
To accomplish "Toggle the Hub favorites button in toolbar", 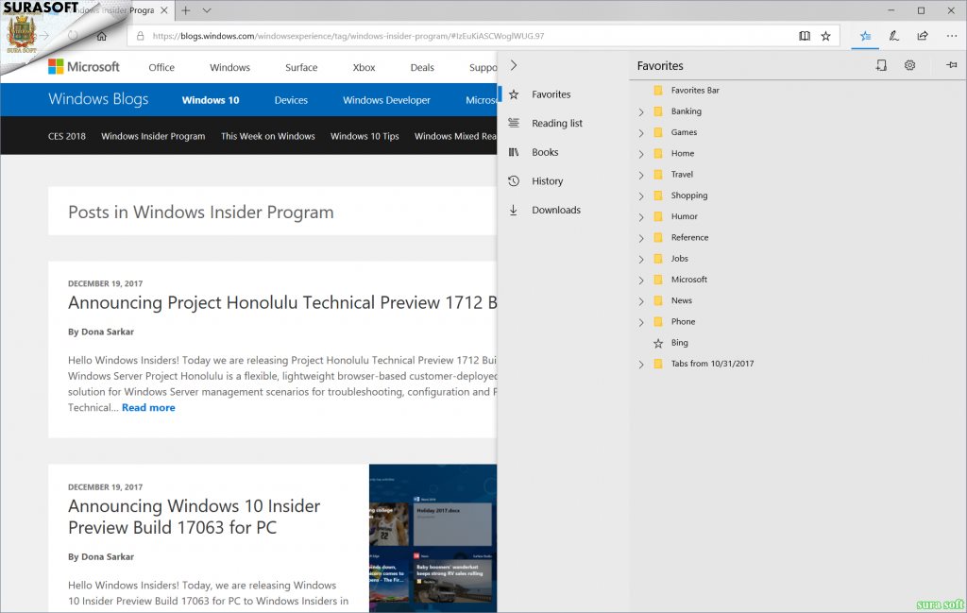I will click(x=865, y=36).
